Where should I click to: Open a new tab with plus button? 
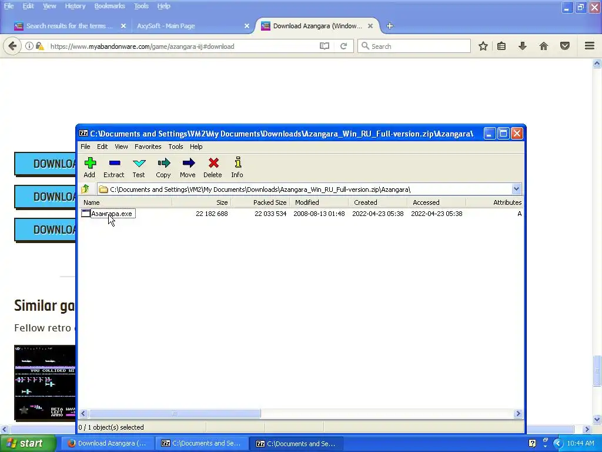coord(390,26)
